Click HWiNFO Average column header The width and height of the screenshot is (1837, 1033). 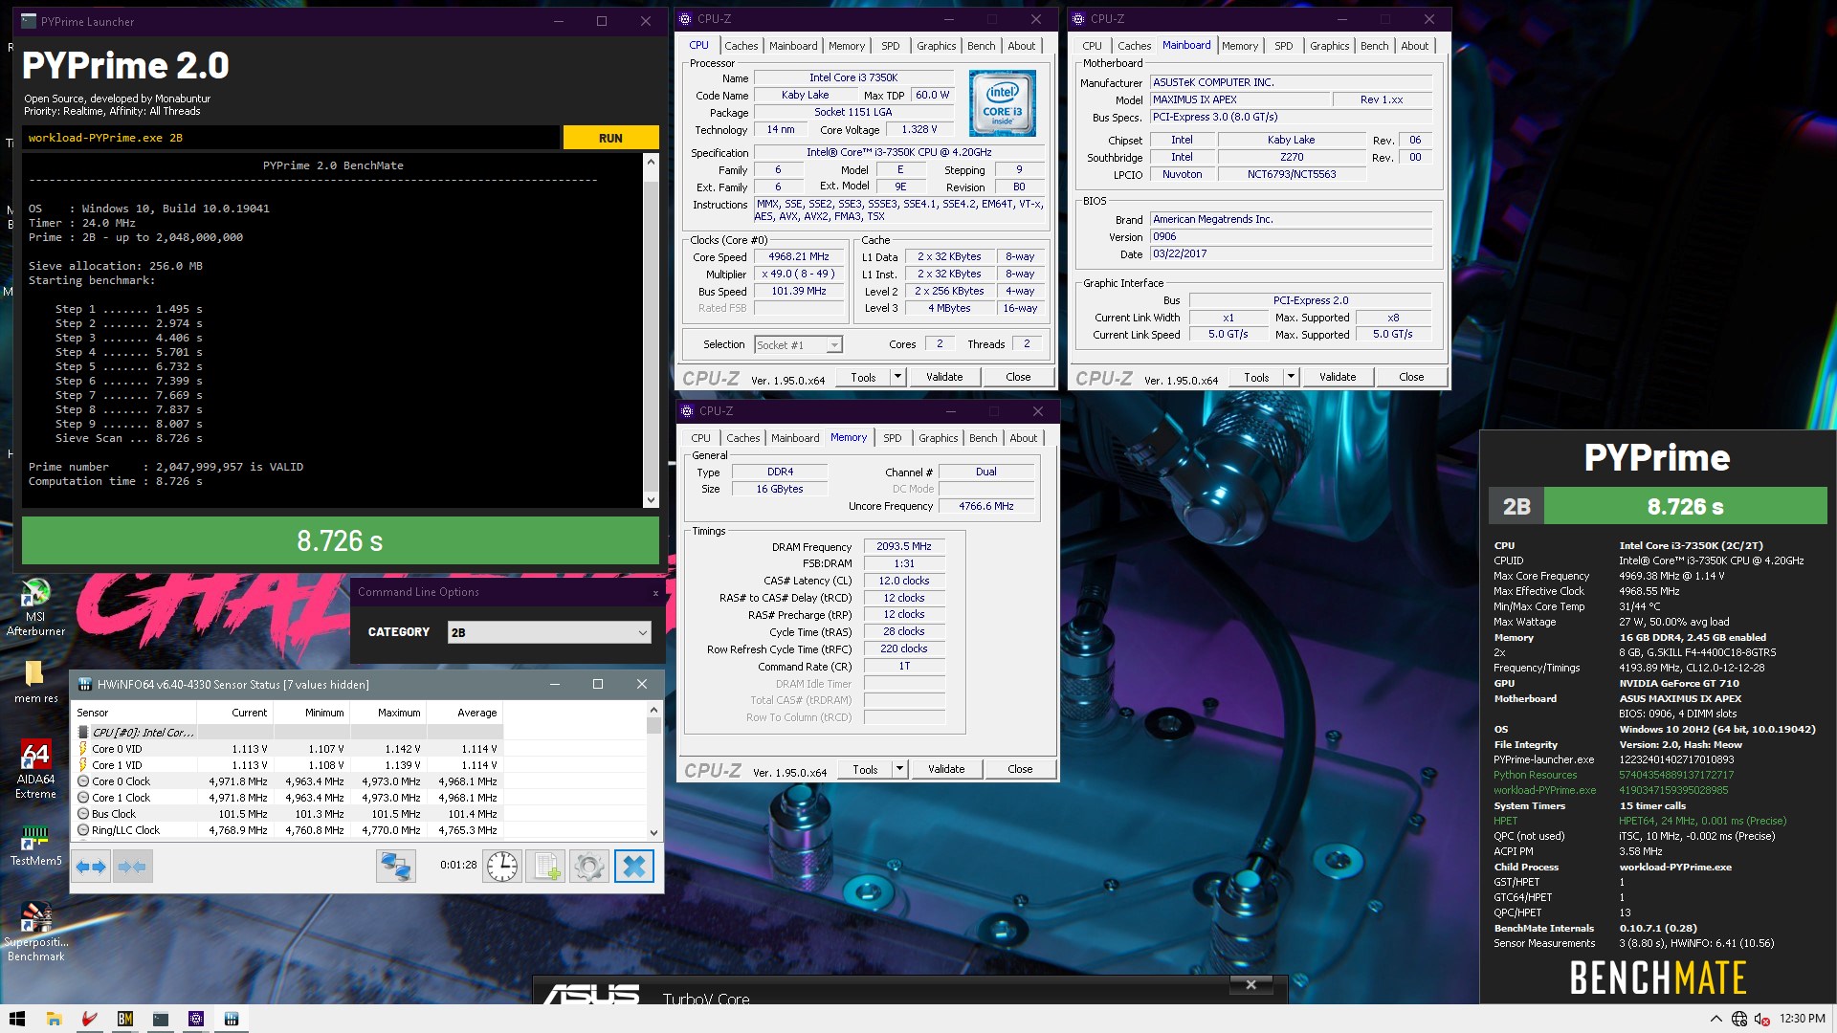(x=464, y=713)
